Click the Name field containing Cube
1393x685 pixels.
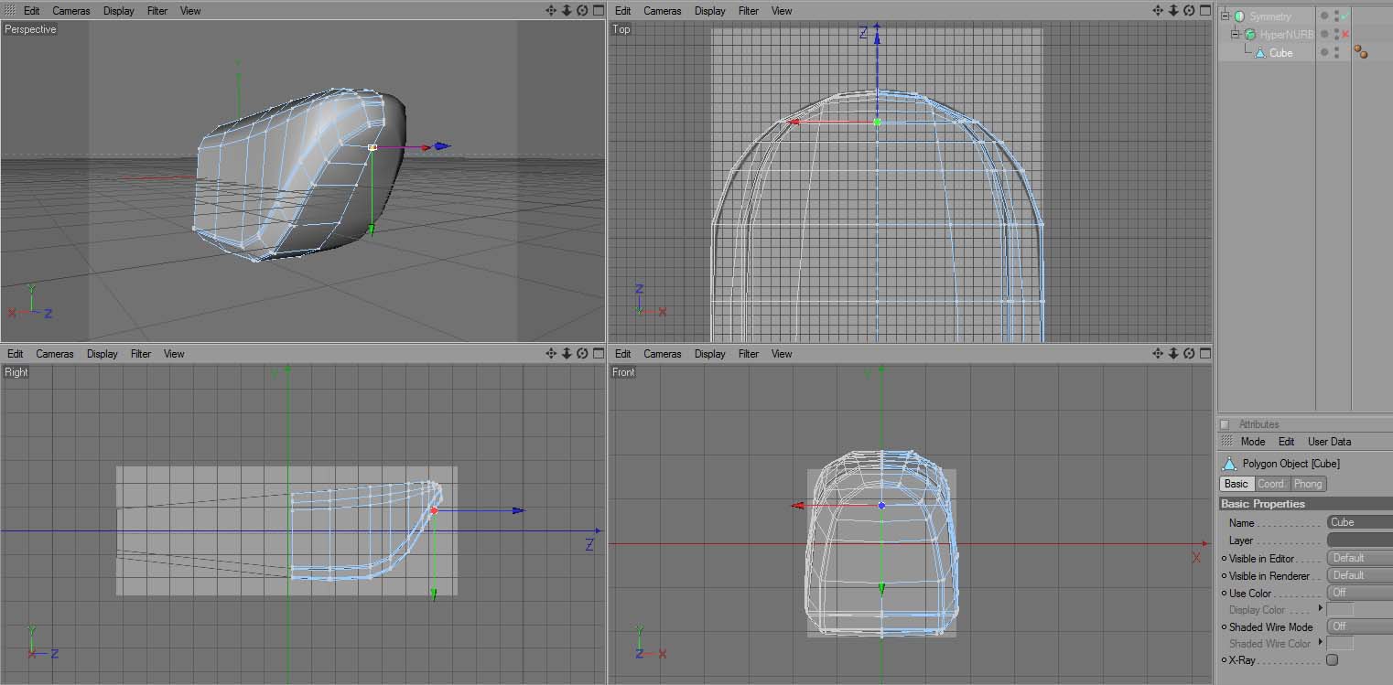click(1360, 522)
